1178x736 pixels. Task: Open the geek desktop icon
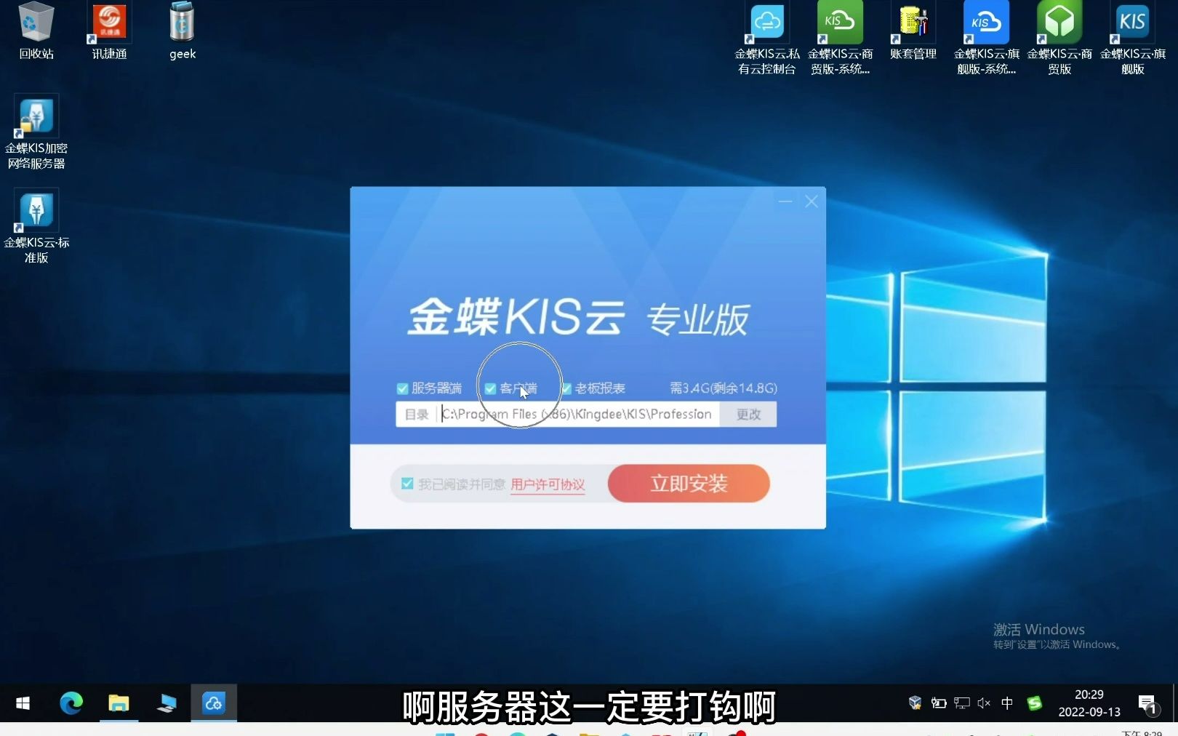182,31
